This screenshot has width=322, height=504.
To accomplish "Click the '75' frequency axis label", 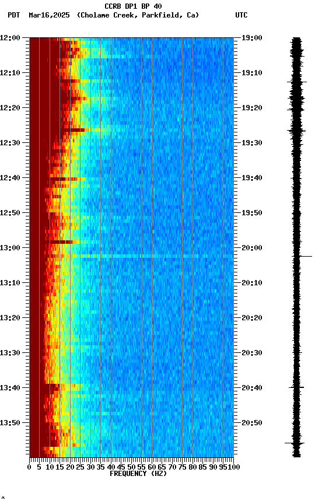I will pyautogui.click(x=182, y=467).
